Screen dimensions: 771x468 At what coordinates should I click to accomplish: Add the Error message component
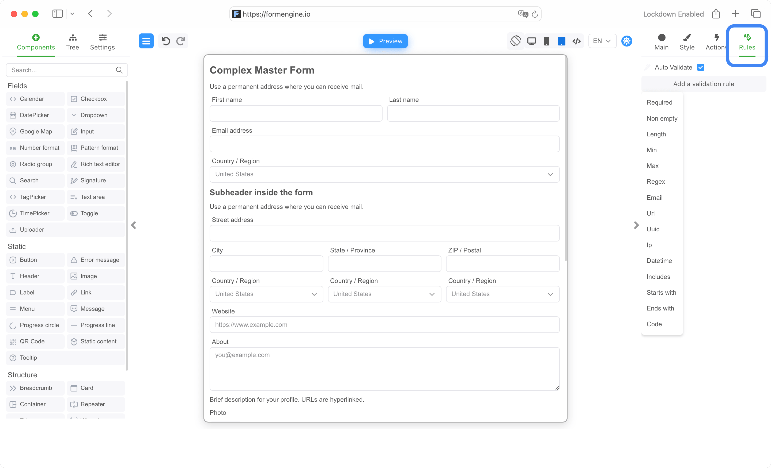[96, 260]
